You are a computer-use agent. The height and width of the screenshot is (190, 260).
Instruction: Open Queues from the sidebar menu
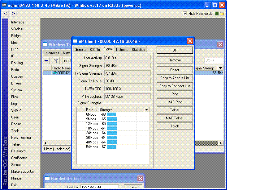[17, 76]
